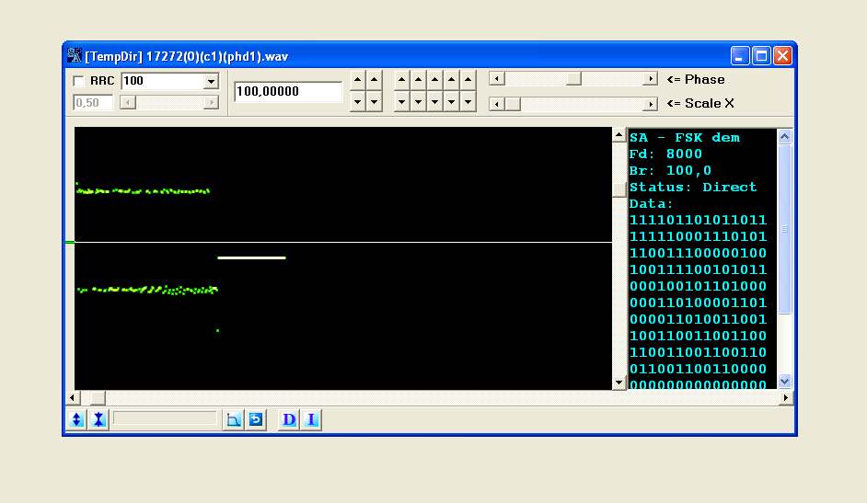Click fourth up arrow in the five-column stepper group

(452, 80)
